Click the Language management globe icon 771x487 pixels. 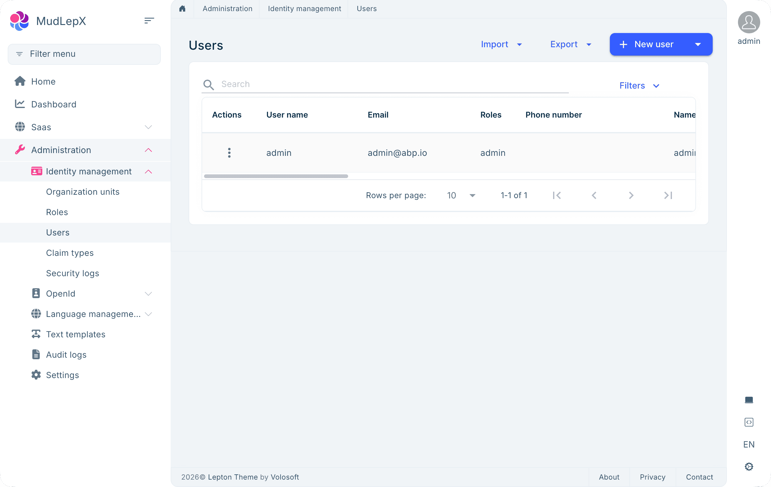[36, 314]
